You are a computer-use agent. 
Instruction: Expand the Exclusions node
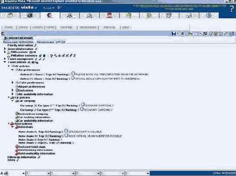click(13, 90)
